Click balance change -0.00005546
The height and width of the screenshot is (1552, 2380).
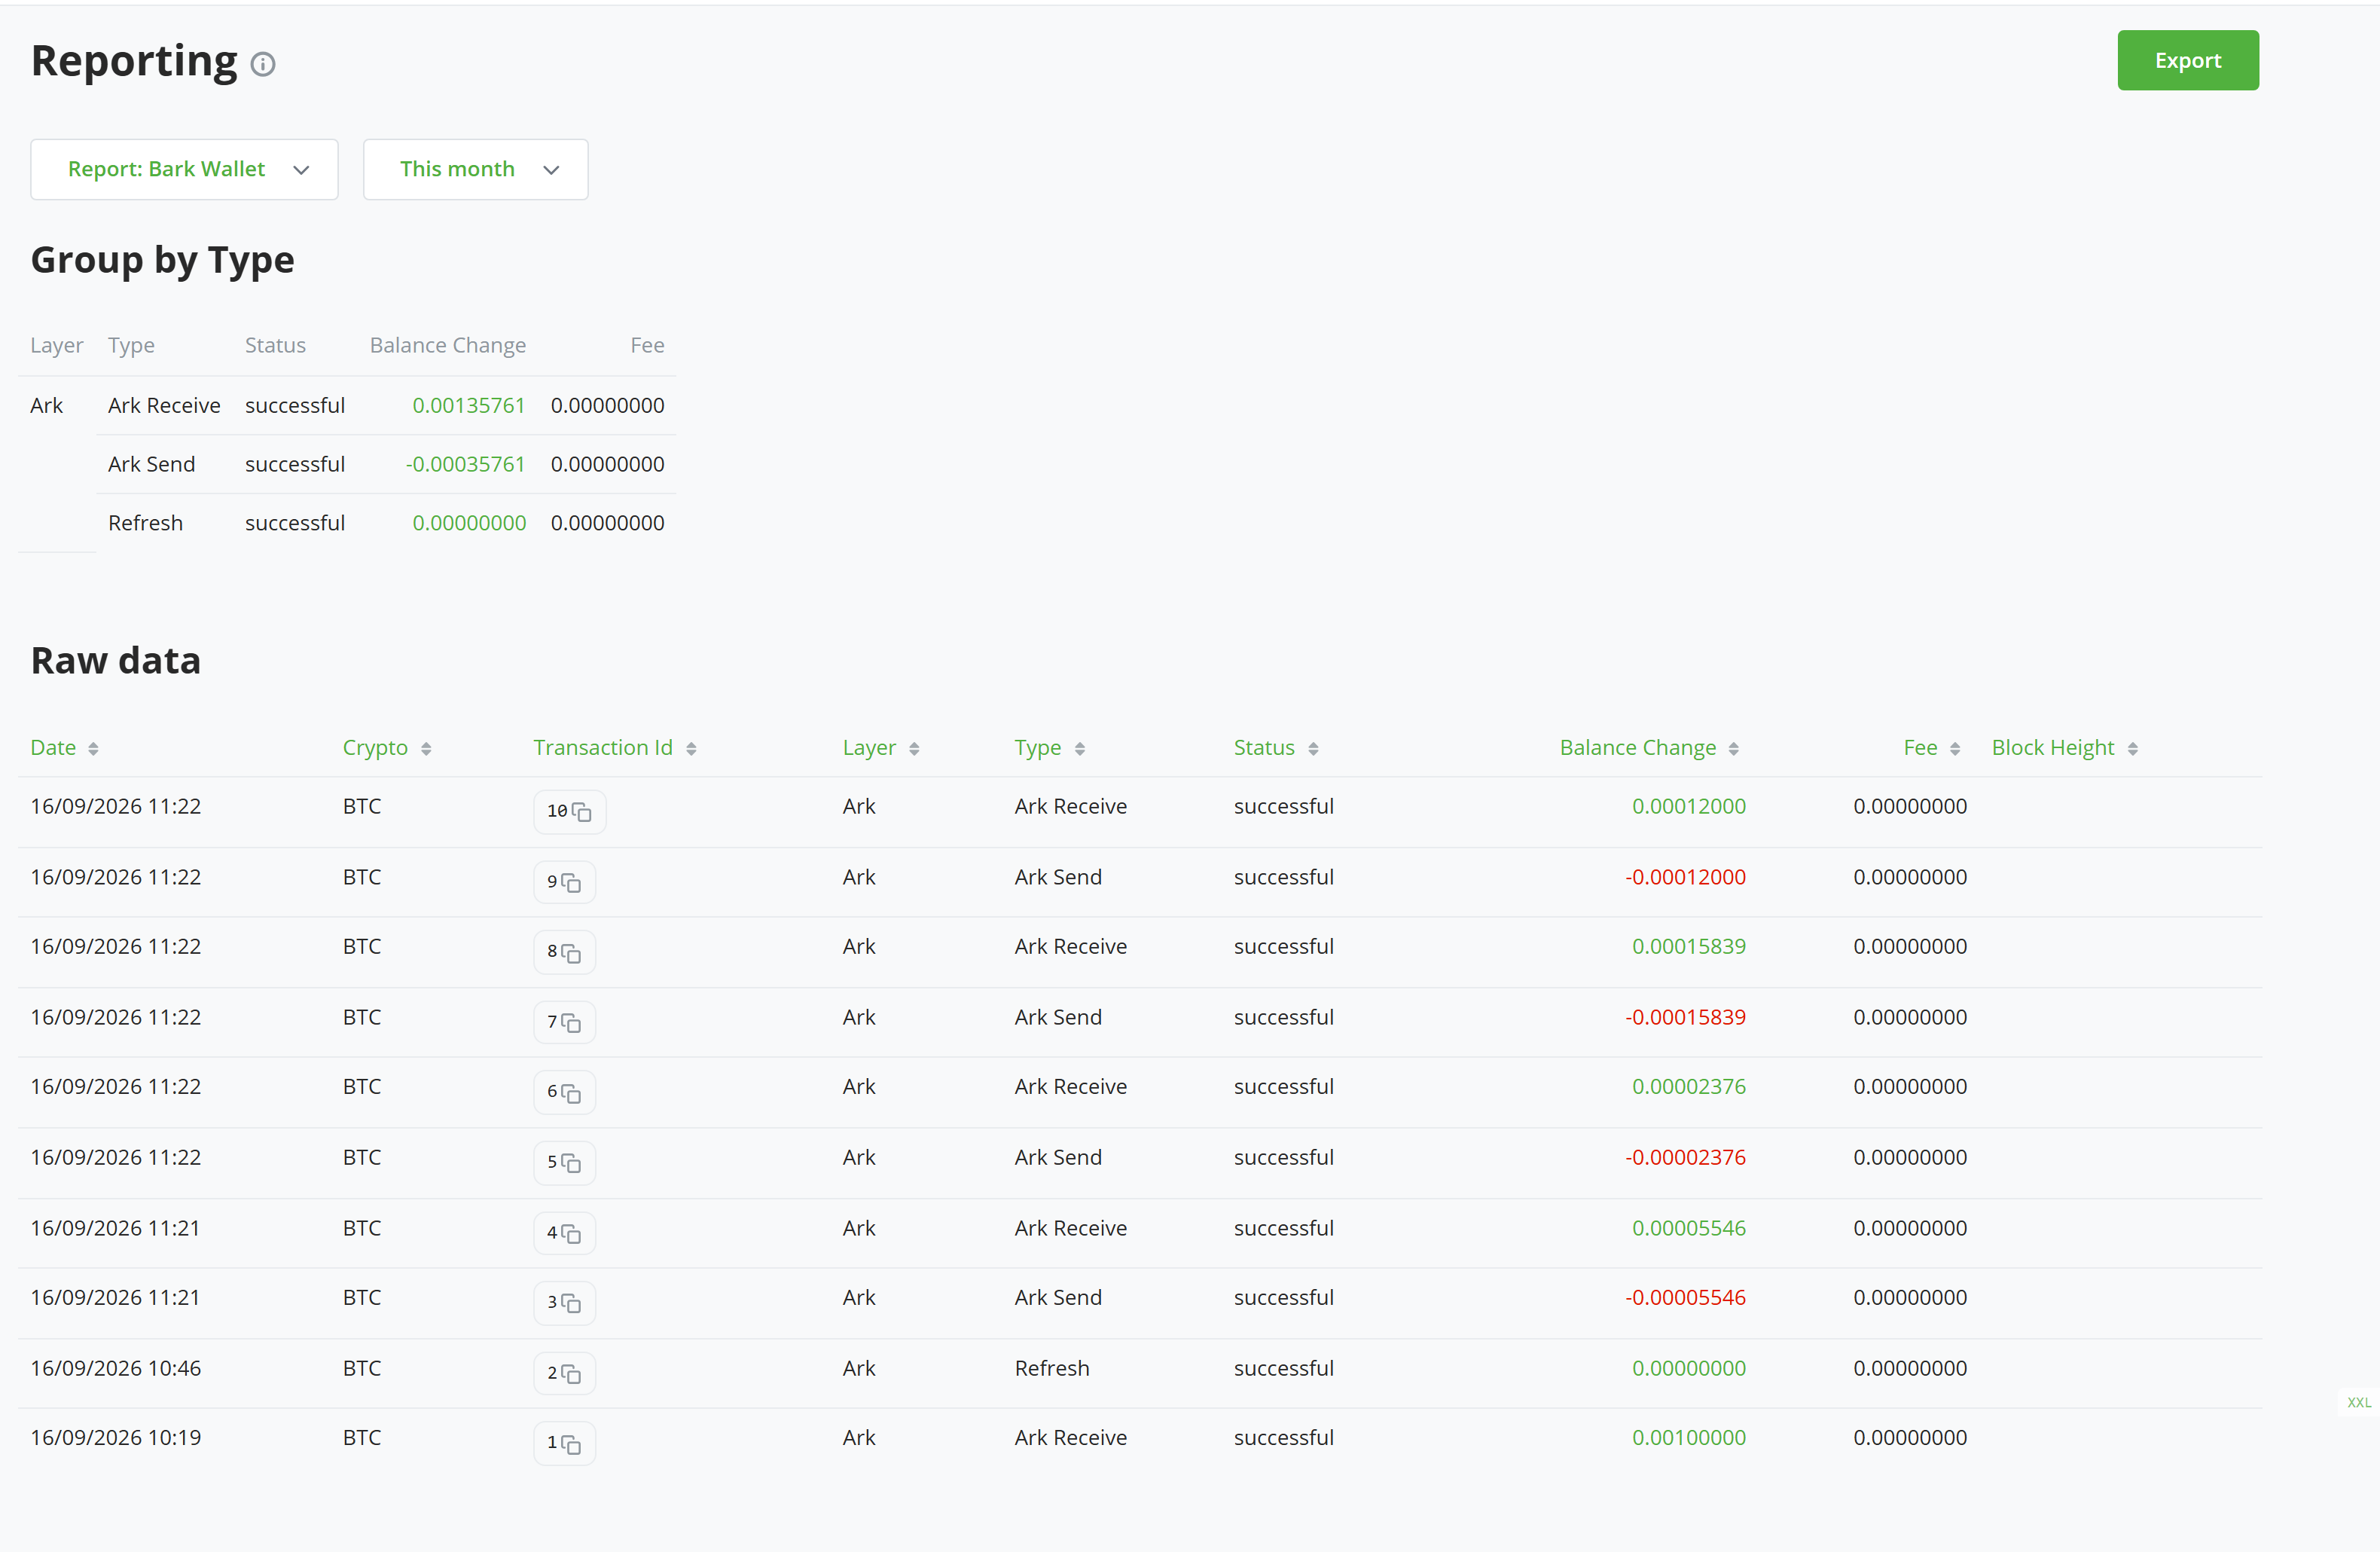tap(1686, 1297)
